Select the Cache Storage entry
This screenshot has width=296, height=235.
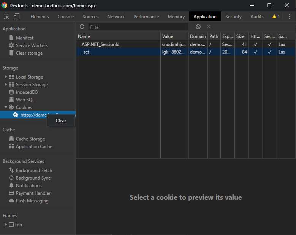[x=30, y=139]
